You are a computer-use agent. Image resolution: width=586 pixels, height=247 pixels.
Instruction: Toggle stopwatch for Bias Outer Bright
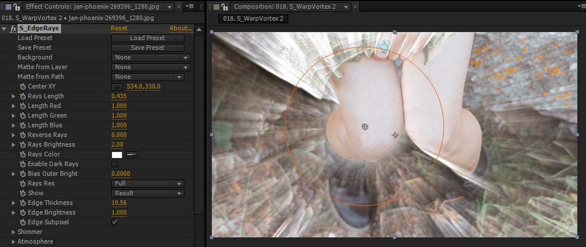coord(22,174)
